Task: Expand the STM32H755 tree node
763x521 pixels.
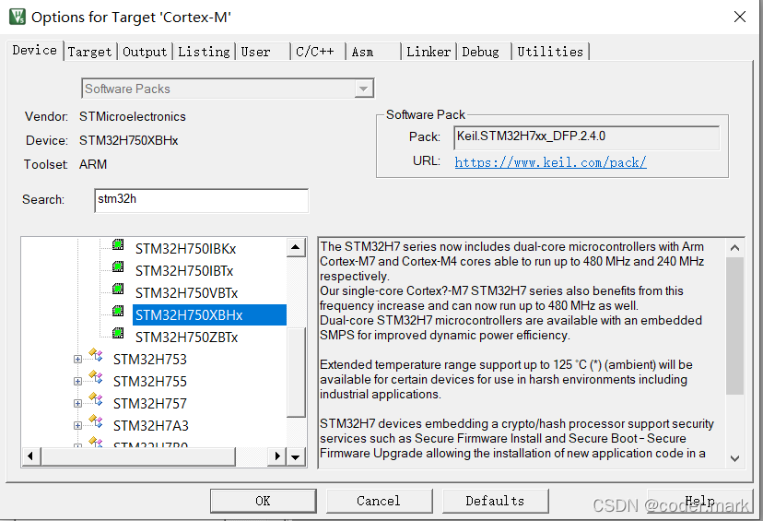Action: click(x=77, y=381)
